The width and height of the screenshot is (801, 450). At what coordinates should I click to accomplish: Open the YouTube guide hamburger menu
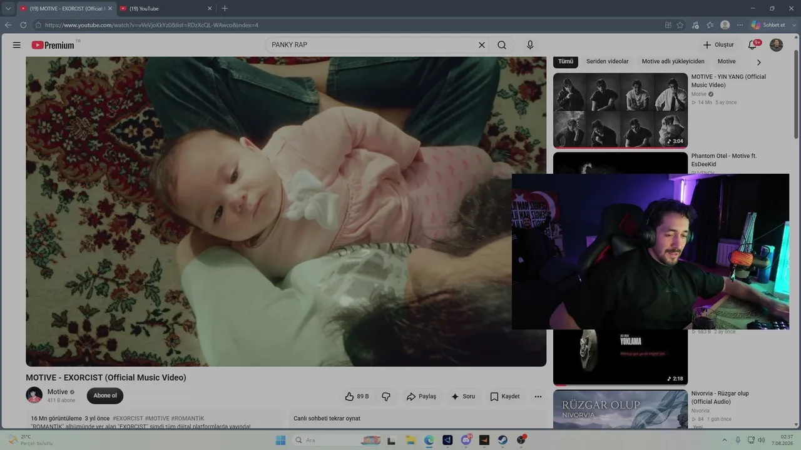[17, 45]
